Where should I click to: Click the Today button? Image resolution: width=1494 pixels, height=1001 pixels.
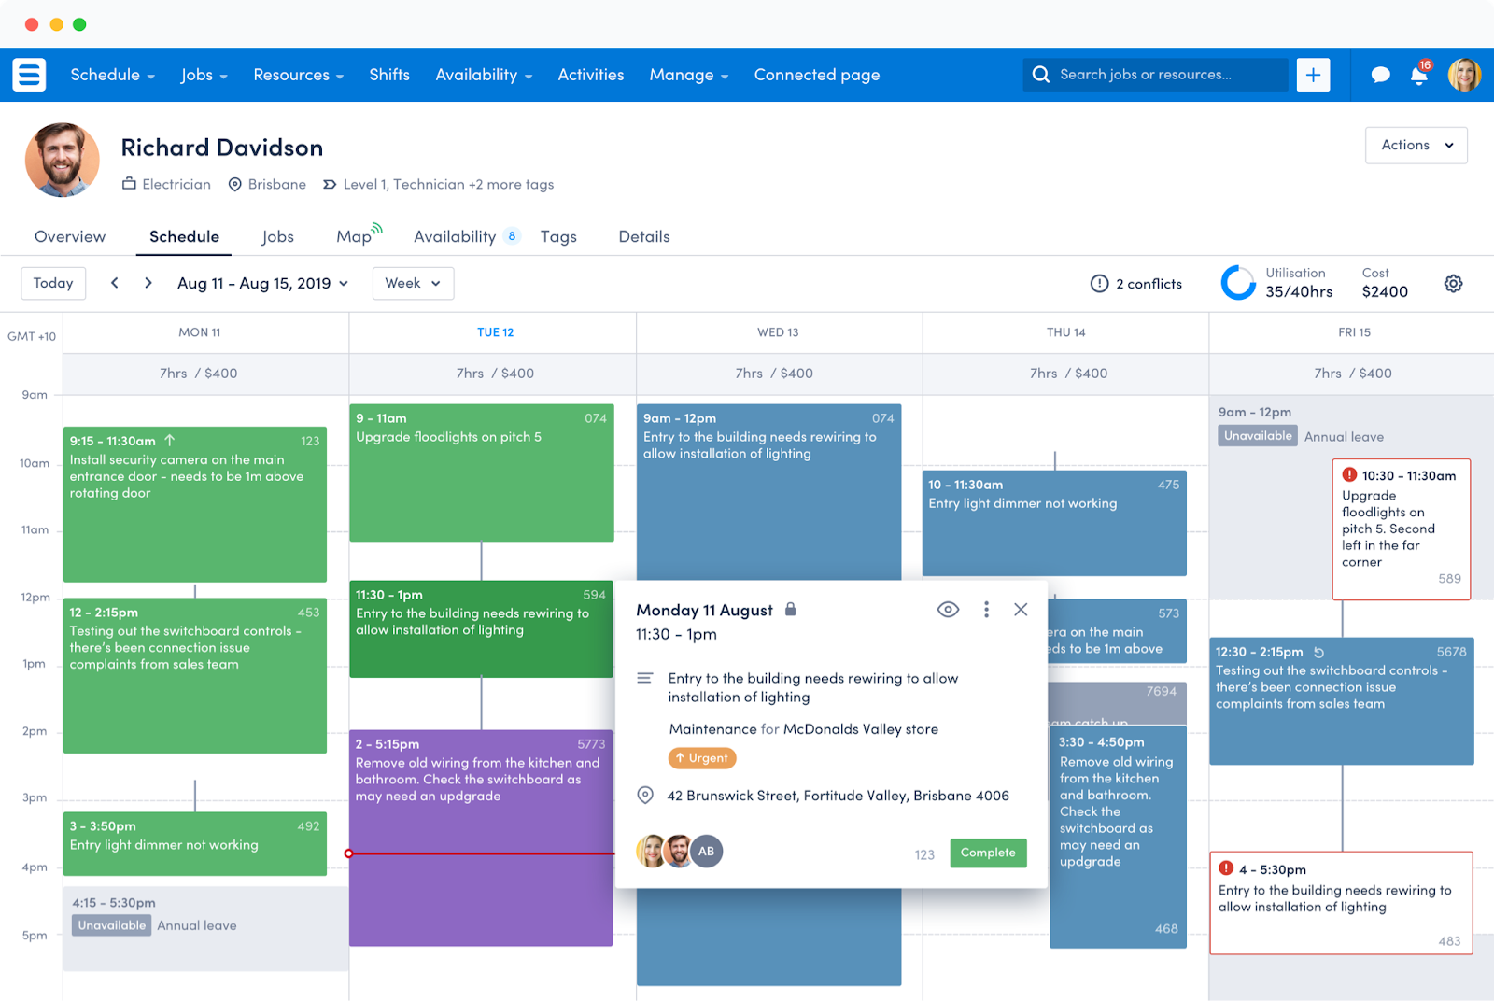point(53,283)
